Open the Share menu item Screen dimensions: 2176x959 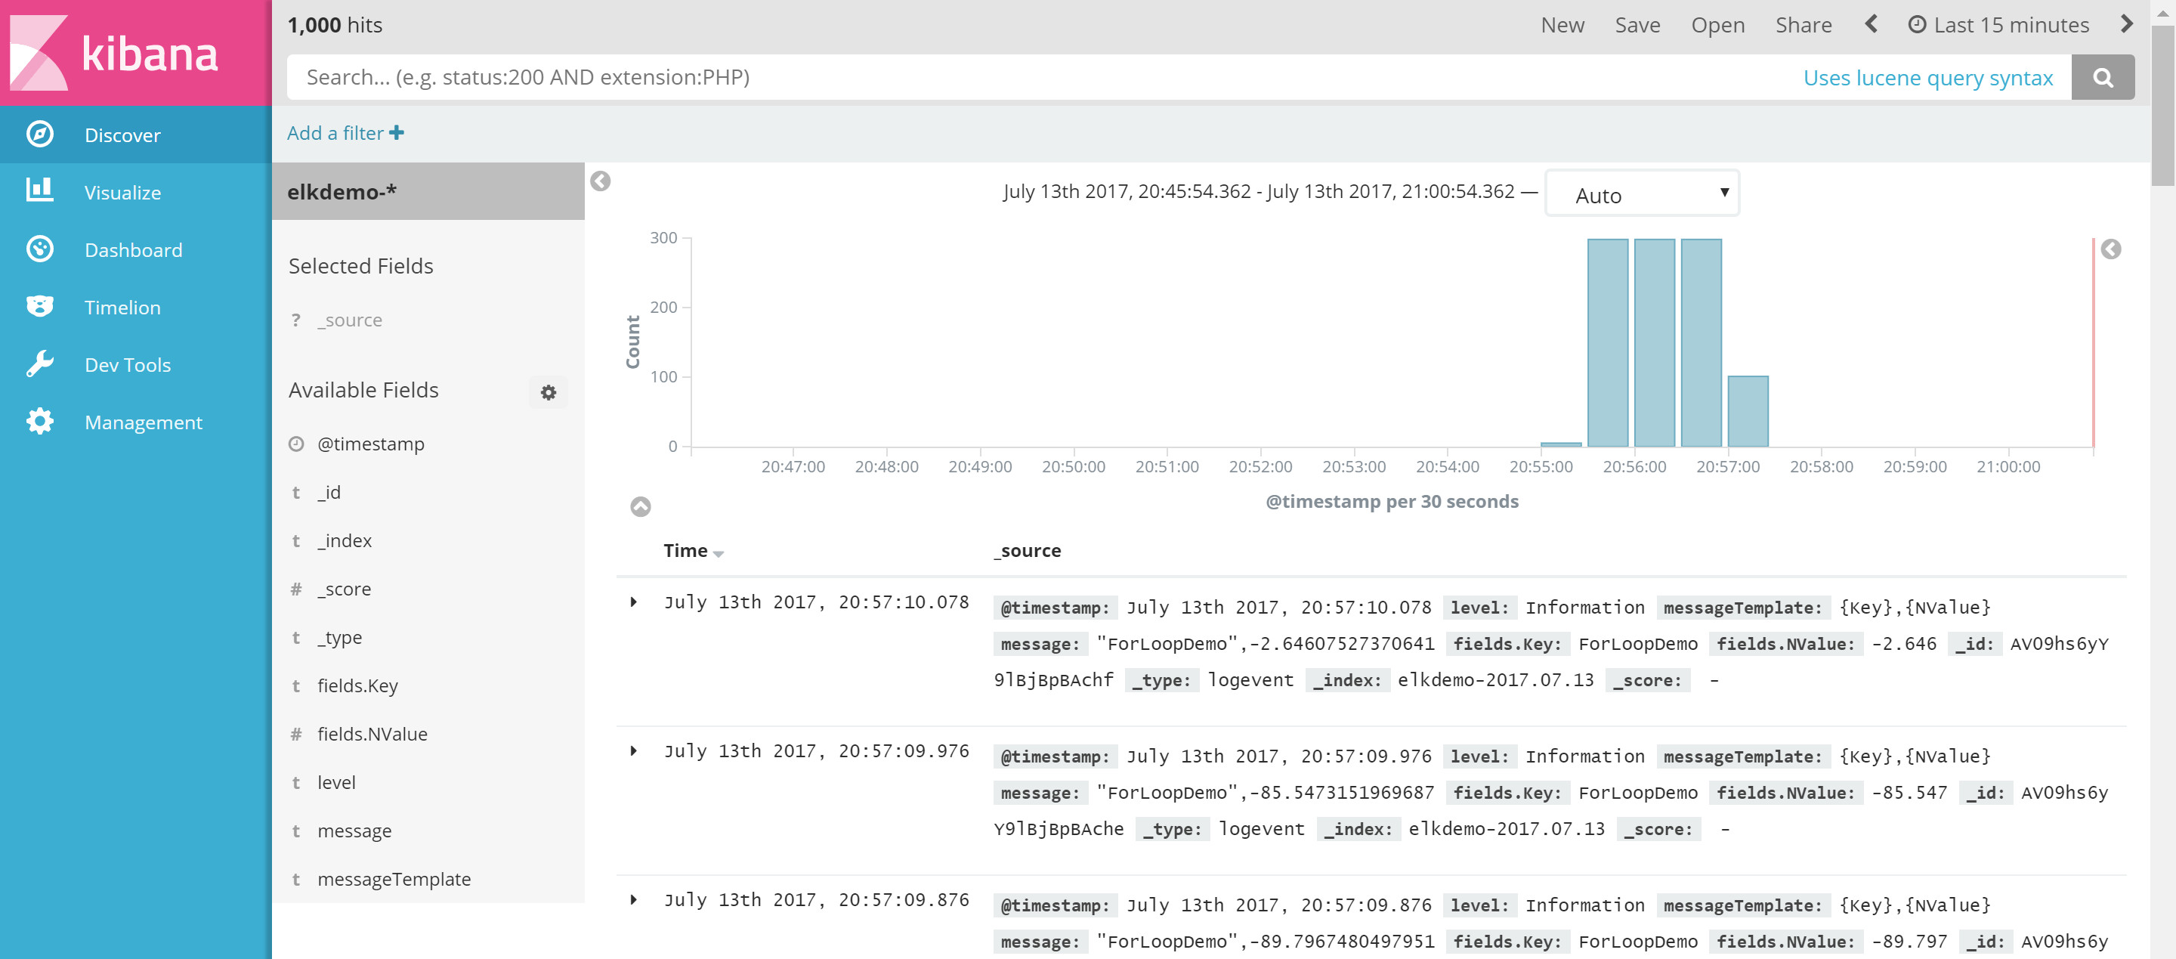(x=1803, y=26)
